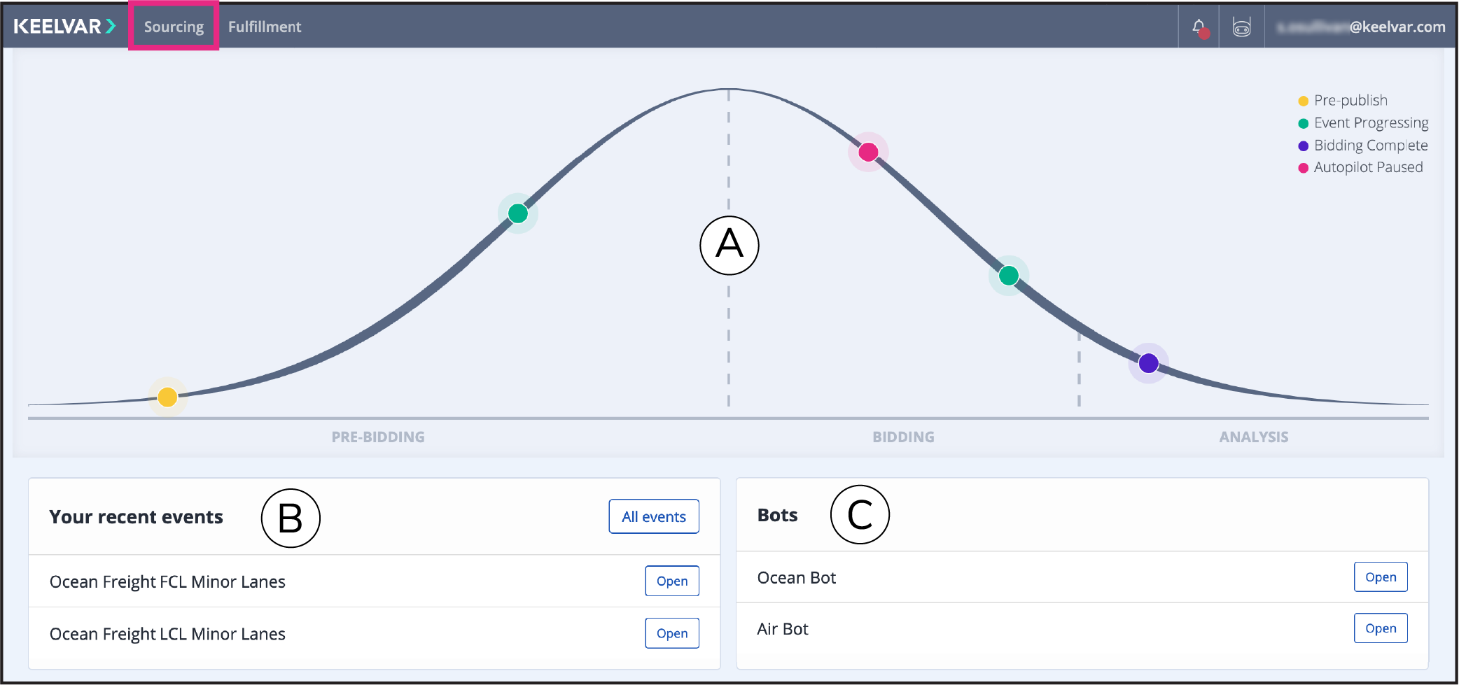This screenshot has width=1459, height=685.
Task: Click the green event dot in Bidding phase
Action: coord(1009,276)
